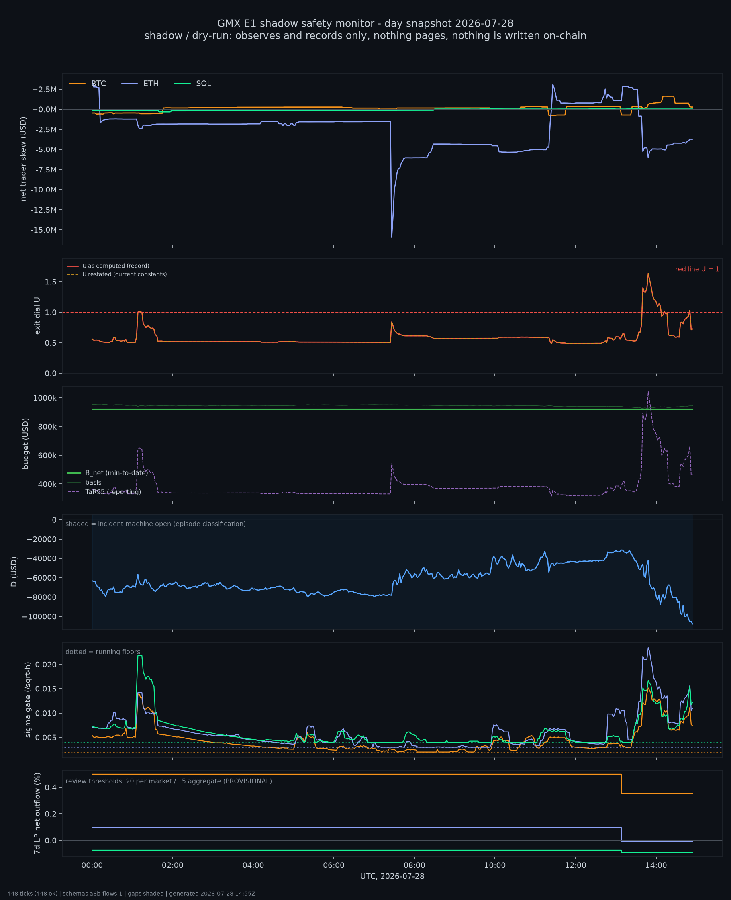Click the 08:00 tick label on time axis
The height and width of the screenshot is (900, 731).
[x=415, y=865]
